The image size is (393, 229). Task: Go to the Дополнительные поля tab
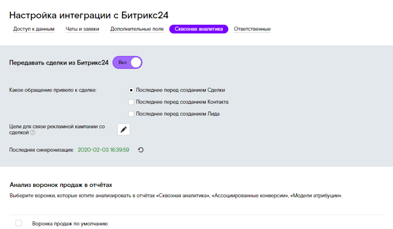point(137,29)
